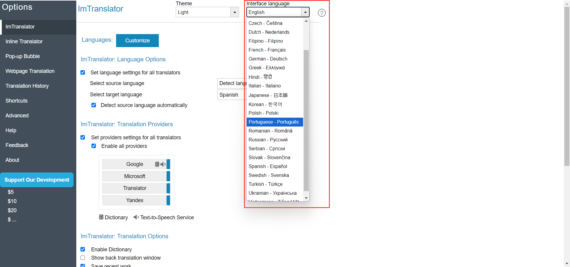Click the ImTranslator title link at top
Image resolution: width=570 pixels, height=267 pixels.
pos(100,9)
